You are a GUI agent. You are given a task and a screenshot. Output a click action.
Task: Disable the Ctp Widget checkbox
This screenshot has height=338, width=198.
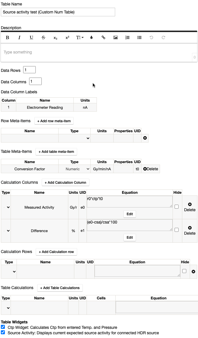3,327
